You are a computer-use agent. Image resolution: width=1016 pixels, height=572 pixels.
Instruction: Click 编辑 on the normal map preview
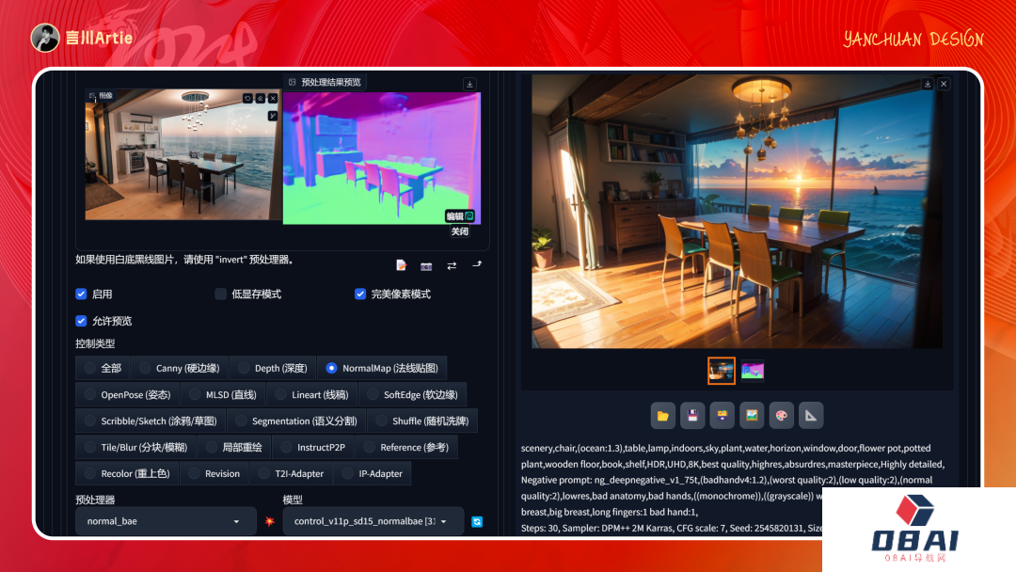[x=459, y=215]
